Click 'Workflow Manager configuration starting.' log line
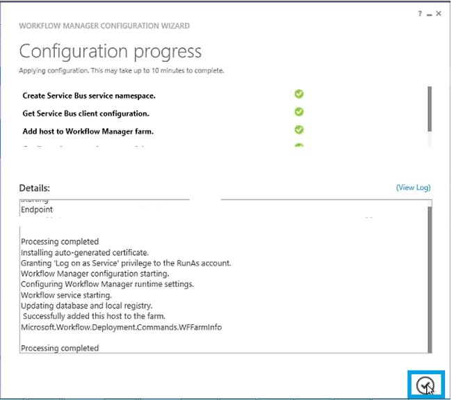The width and height of the screenshot is (452, 400). click(95, 273)
